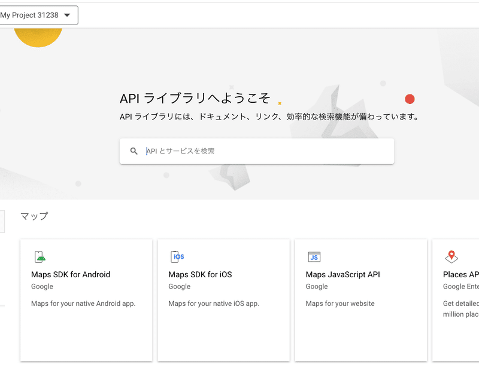Open Maps SDK for Android title
Viewport: 479px width, 380px height.
71,275
